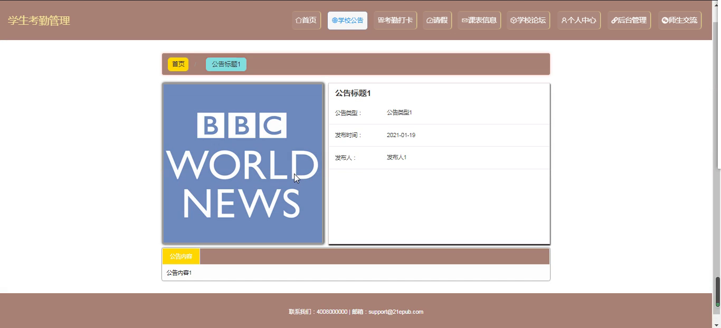This screenshot has width=721, height=328.
Task: Click the globe icon beside 学校公告
Action: [335, 21]
